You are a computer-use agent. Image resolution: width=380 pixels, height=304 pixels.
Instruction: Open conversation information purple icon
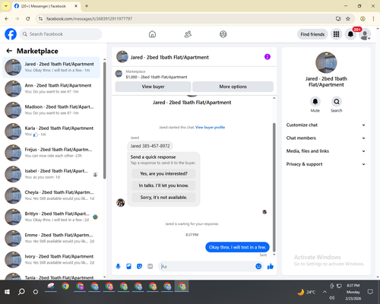click(268, 57)
